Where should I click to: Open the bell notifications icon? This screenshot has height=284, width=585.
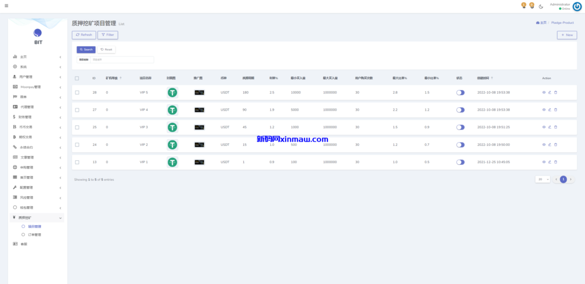pyautogui.click(x=523, y=6)
